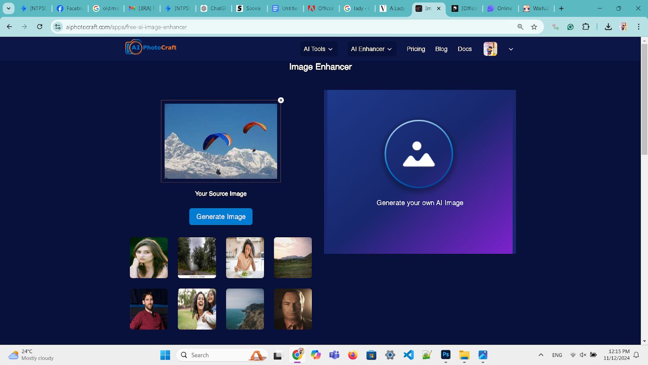This screenshot has height=365, width=648.
Task: Switch to the 'A Lady' tab
Action: pos(392,8)
